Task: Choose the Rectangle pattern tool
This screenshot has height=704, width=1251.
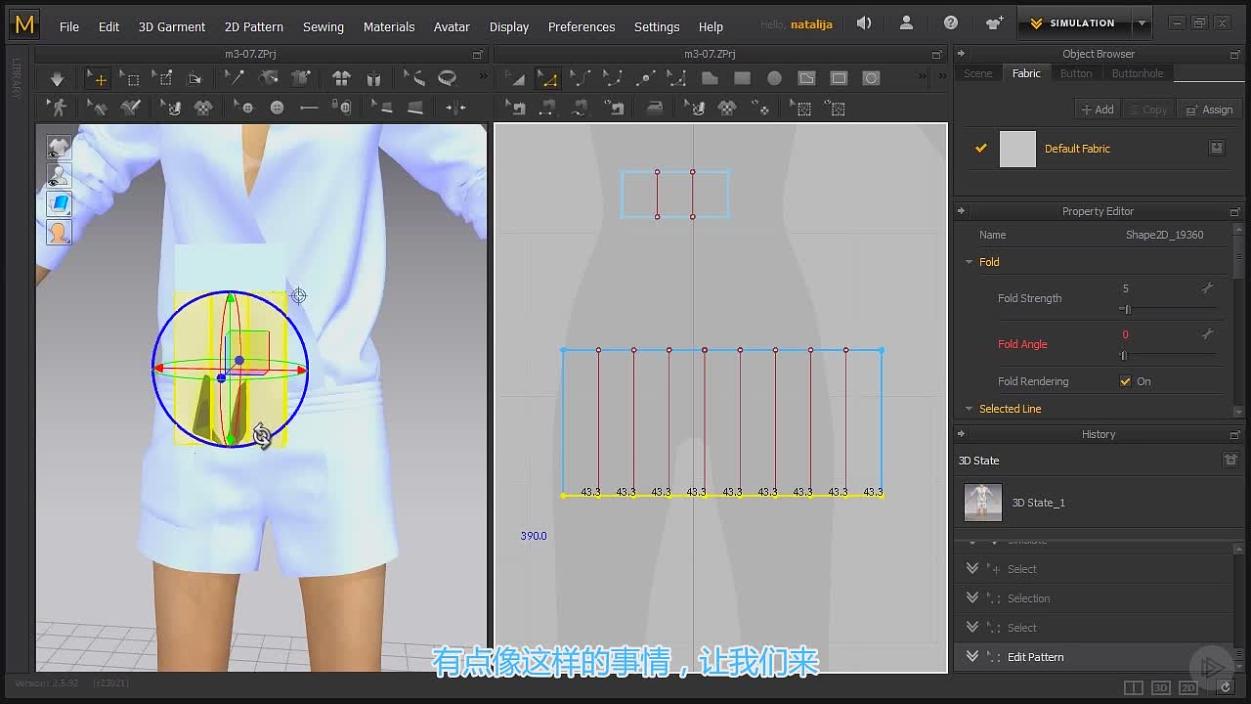Action: coord(742,78)
